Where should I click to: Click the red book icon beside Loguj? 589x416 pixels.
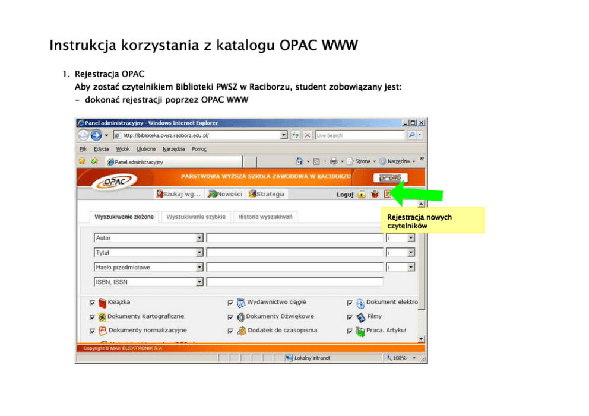[375, 194]
